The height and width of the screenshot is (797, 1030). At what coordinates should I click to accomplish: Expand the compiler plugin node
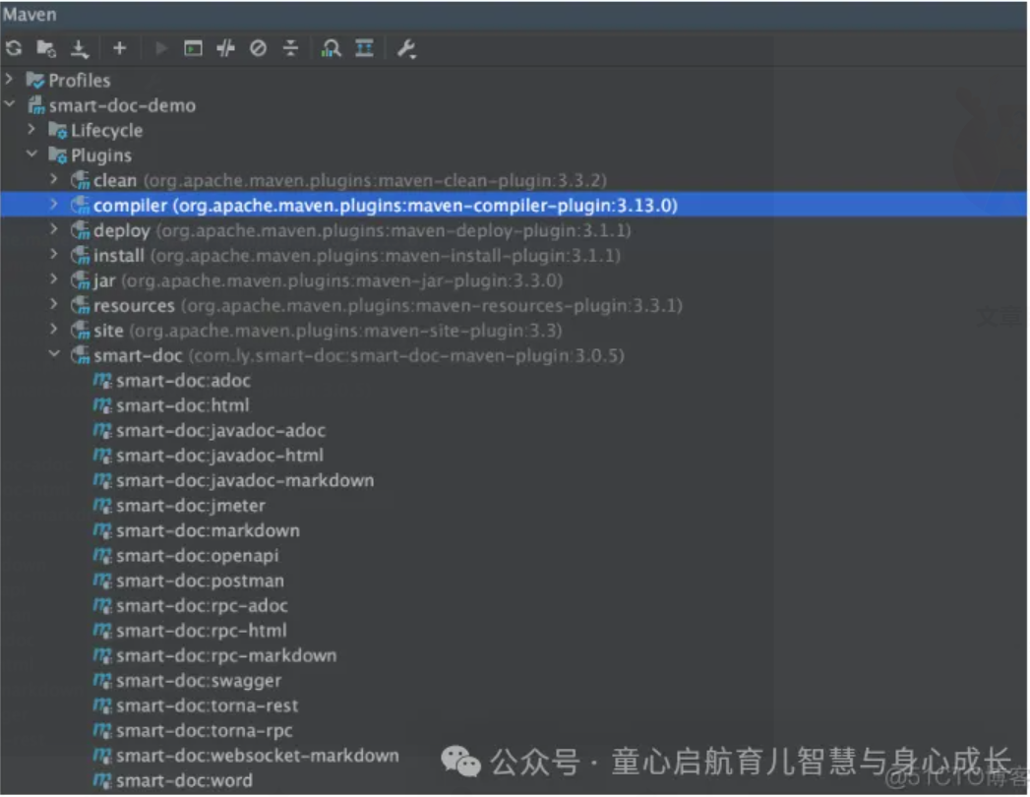[54, 205]
